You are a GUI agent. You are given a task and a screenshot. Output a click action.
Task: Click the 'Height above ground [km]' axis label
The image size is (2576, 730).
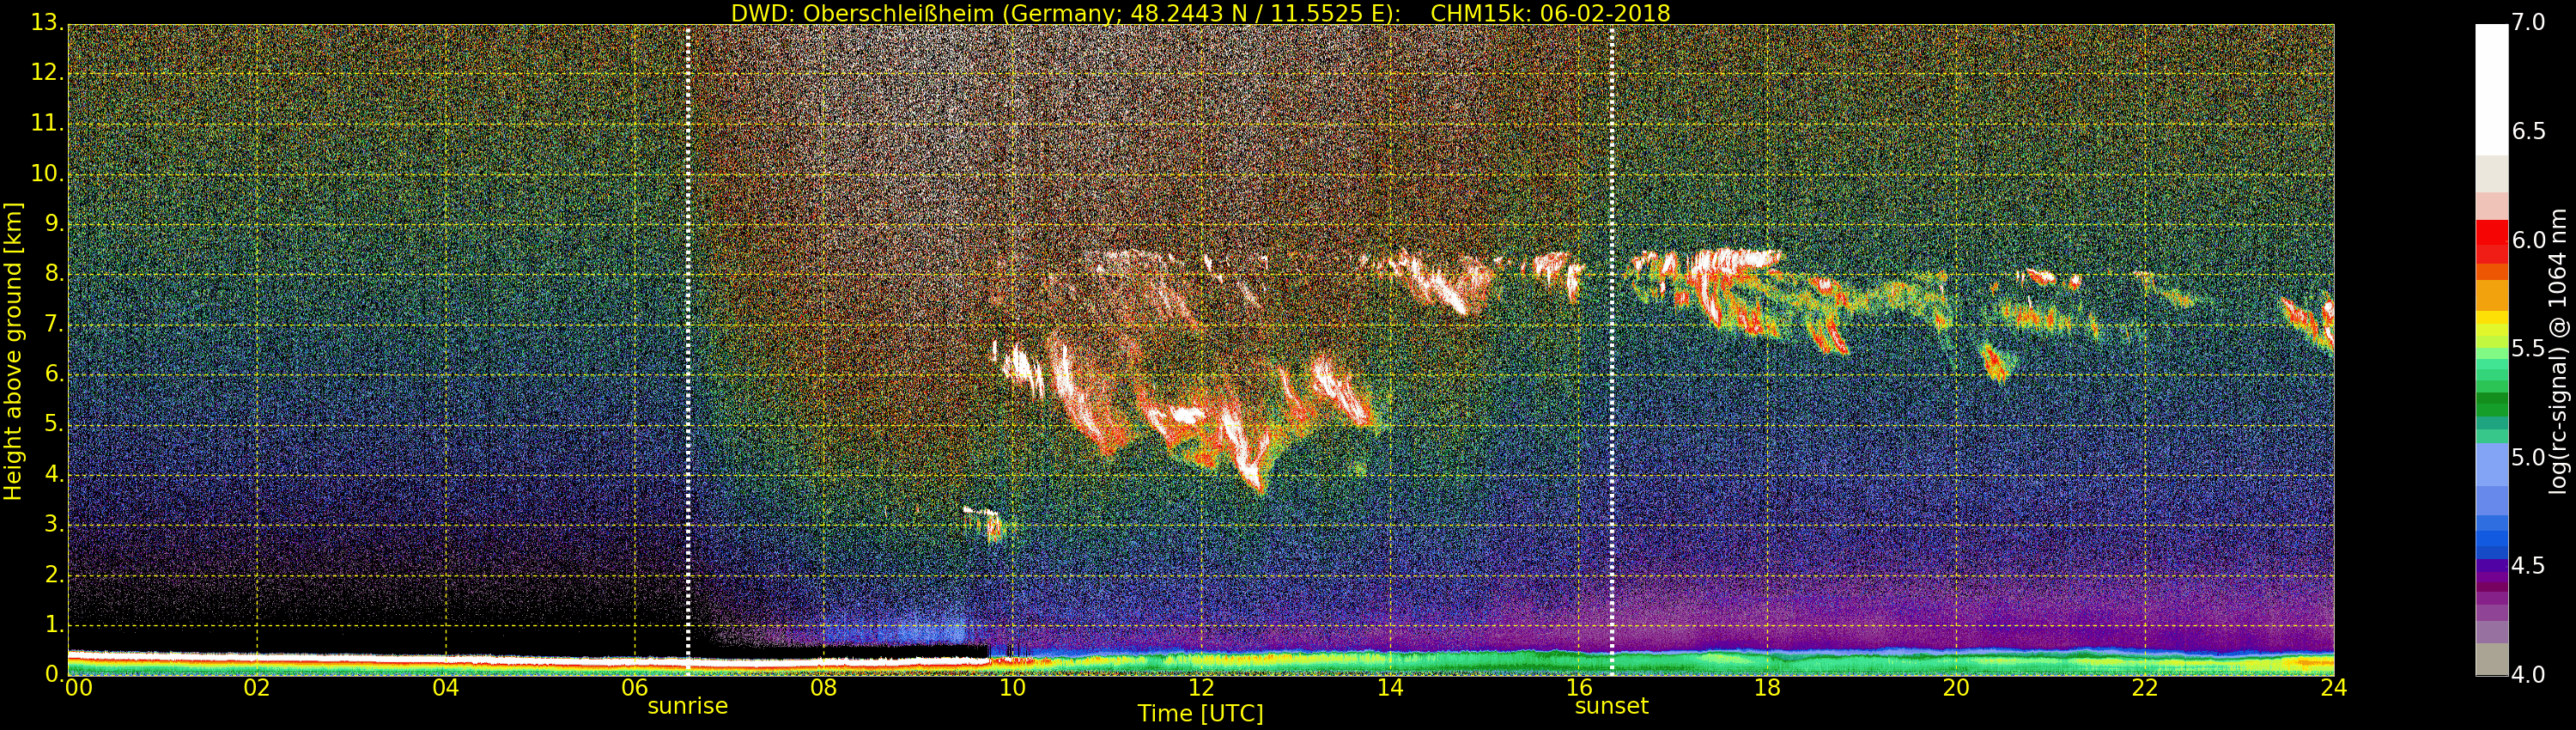click(x=13, y=351)
